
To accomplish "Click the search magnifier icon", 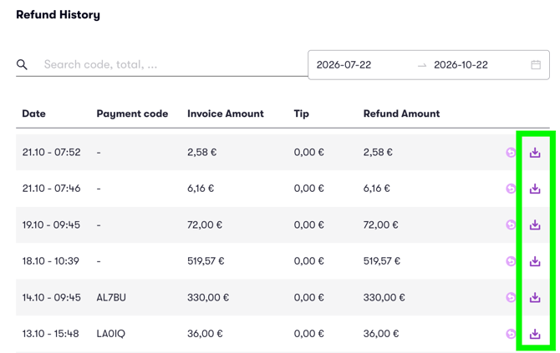I will [22, 64].
